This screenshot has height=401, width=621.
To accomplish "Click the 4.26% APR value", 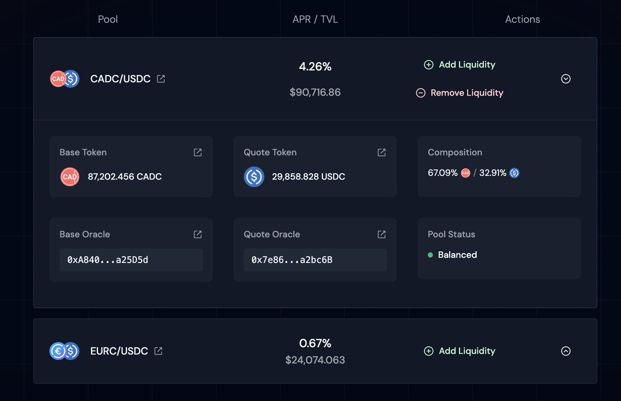I will [315, 66].
